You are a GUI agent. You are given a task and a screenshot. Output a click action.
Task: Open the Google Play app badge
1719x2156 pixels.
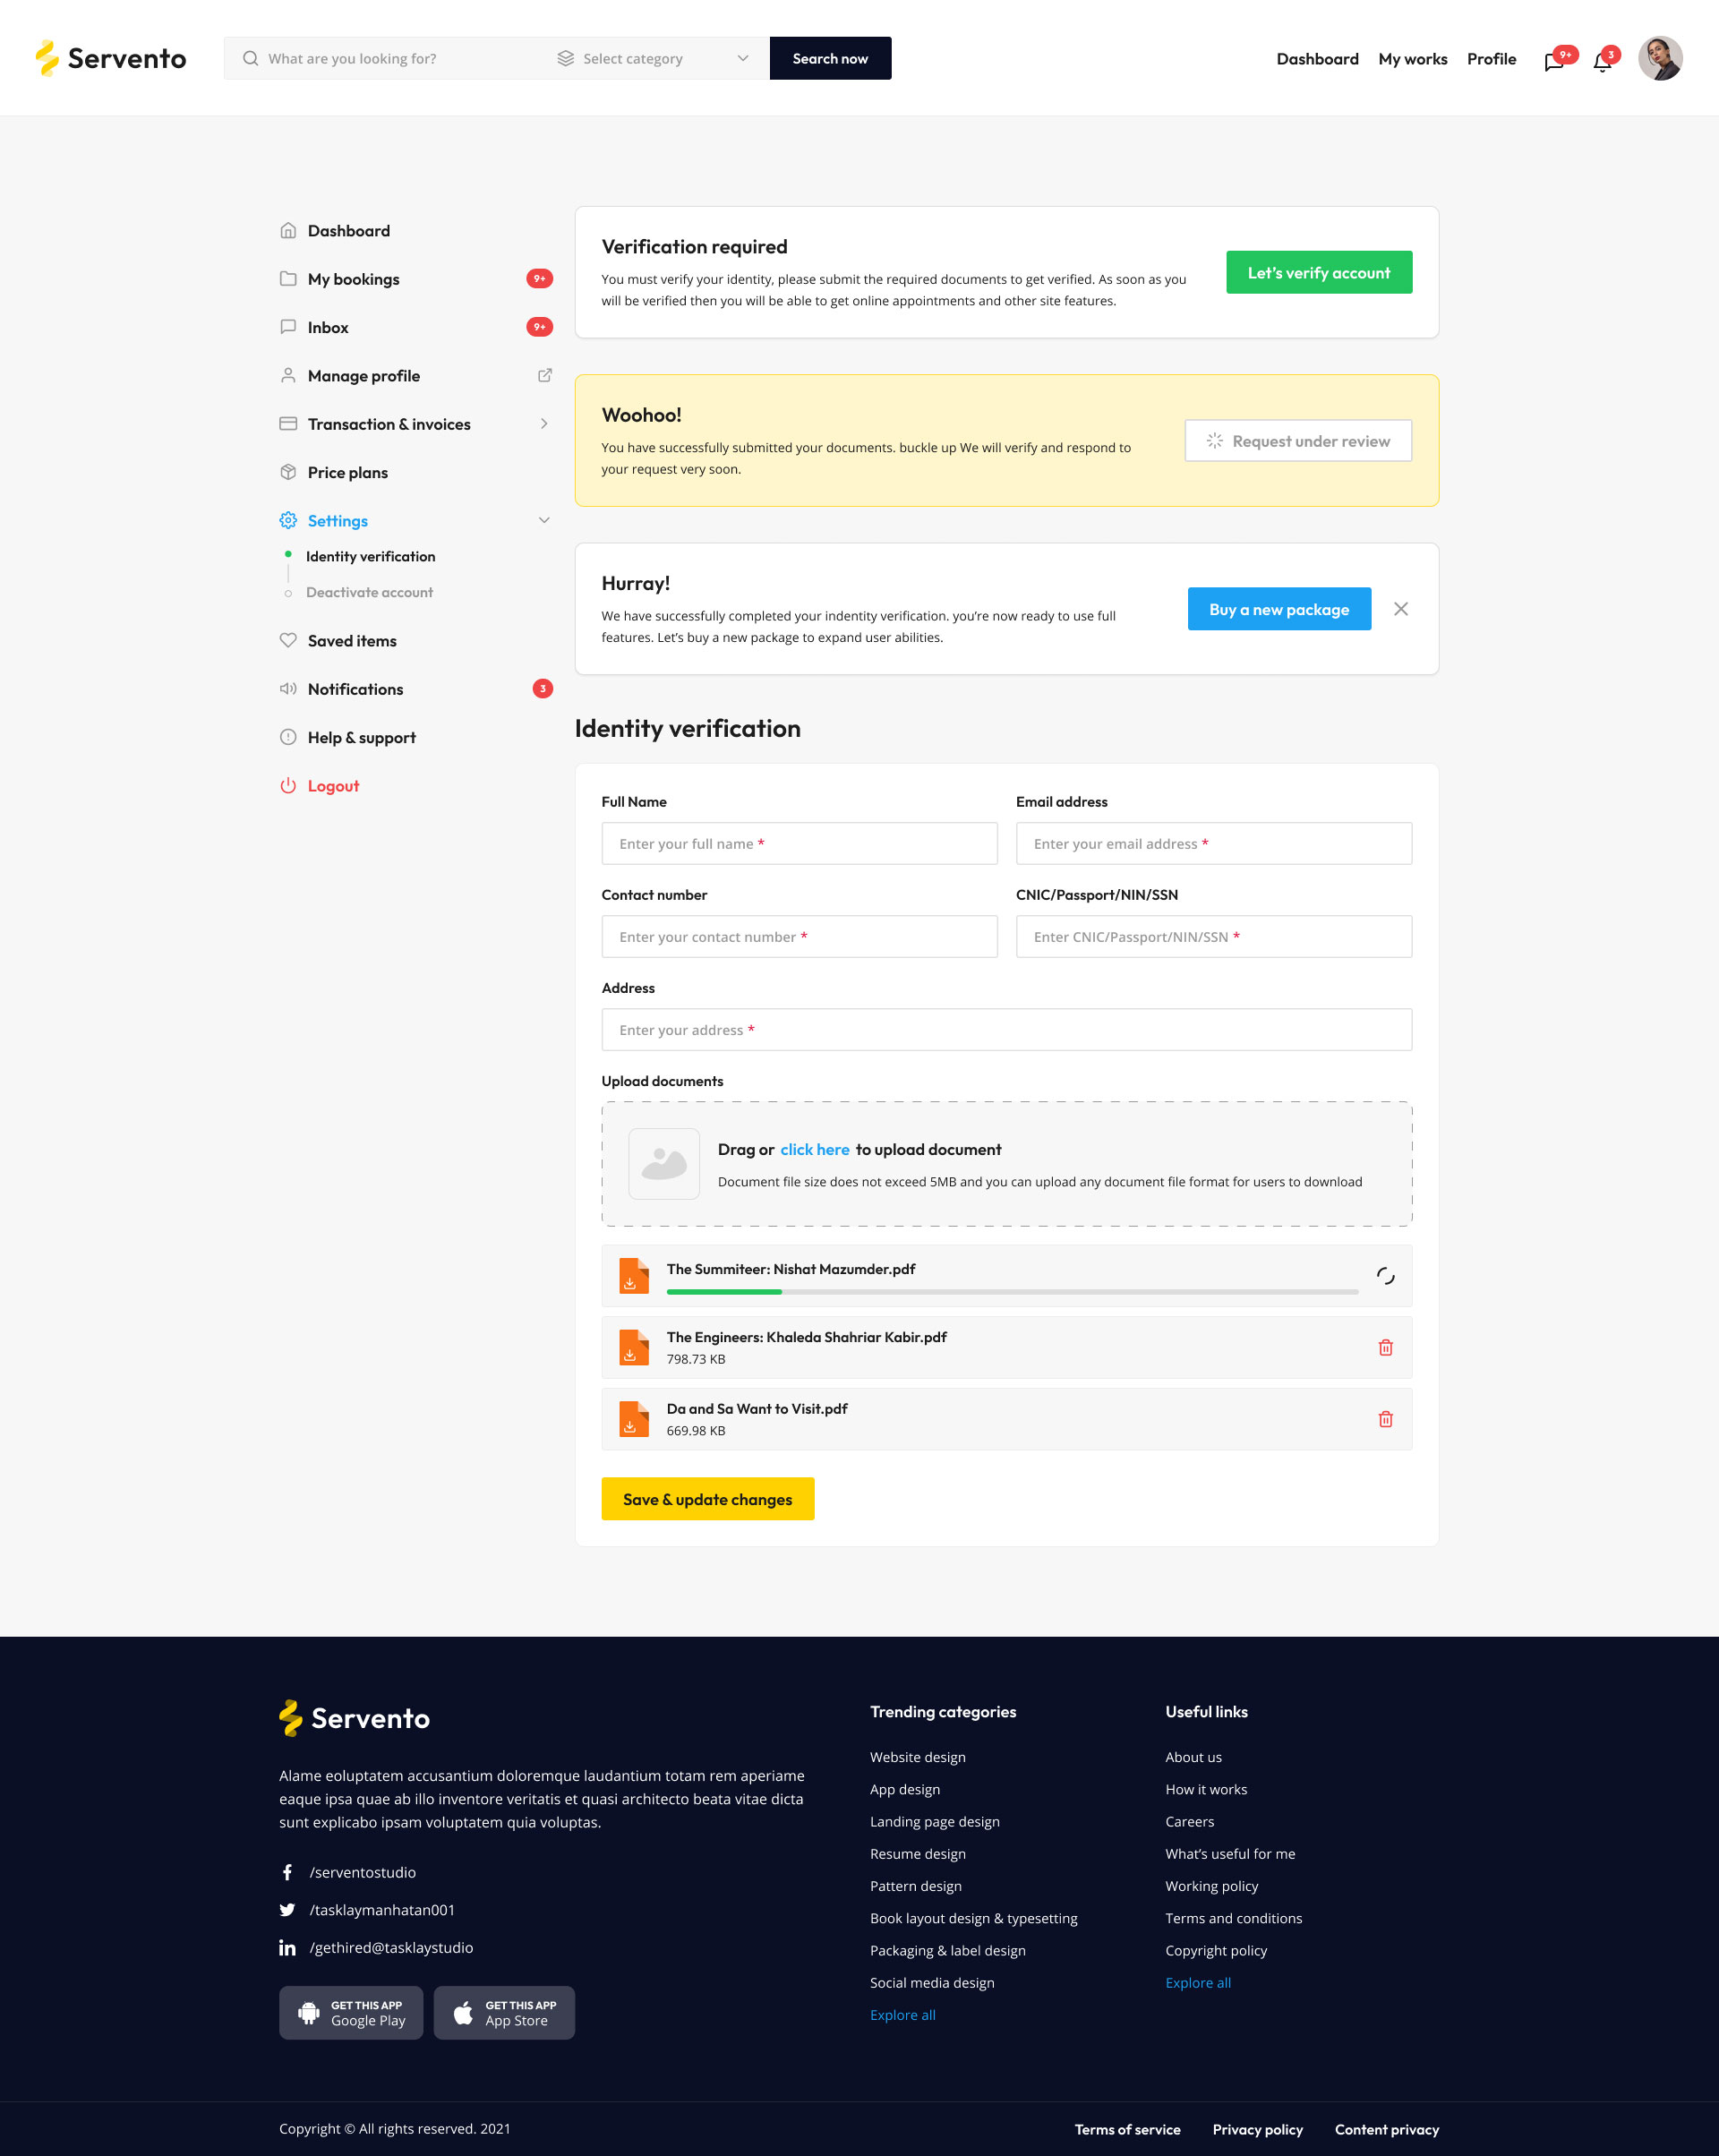[x=351, y=2012]
